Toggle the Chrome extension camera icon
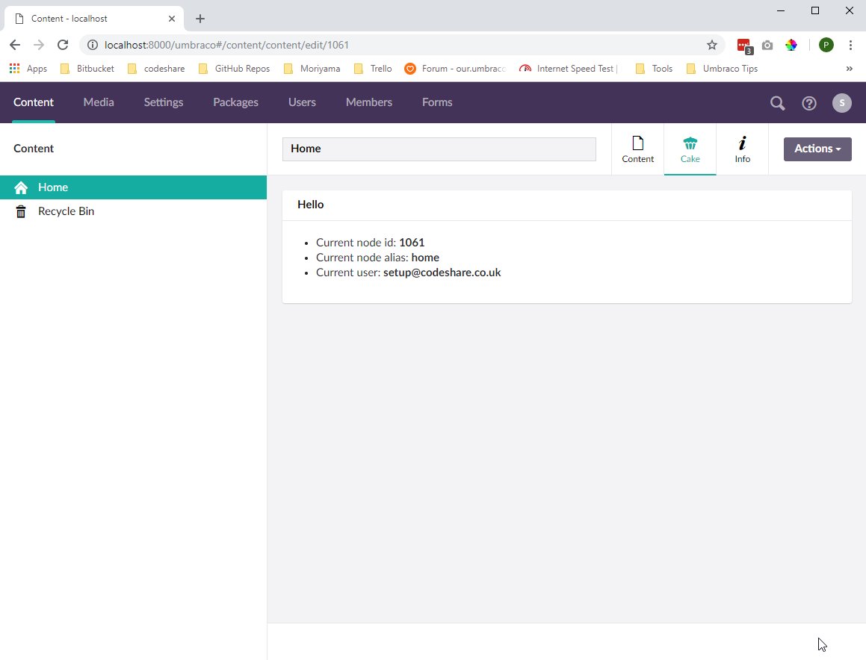Image resolution: width=866 pixels, height=660 pixels. [767, 45]
